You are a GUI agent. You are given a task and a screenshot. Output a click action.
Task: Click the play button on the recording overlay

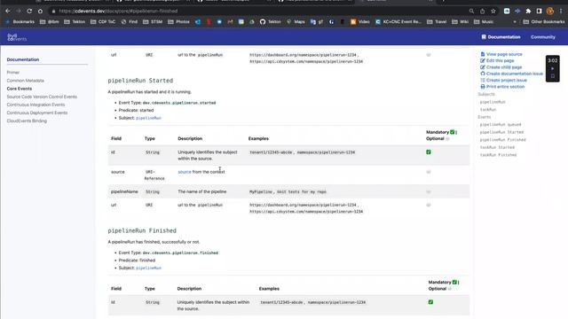point(552,68)
